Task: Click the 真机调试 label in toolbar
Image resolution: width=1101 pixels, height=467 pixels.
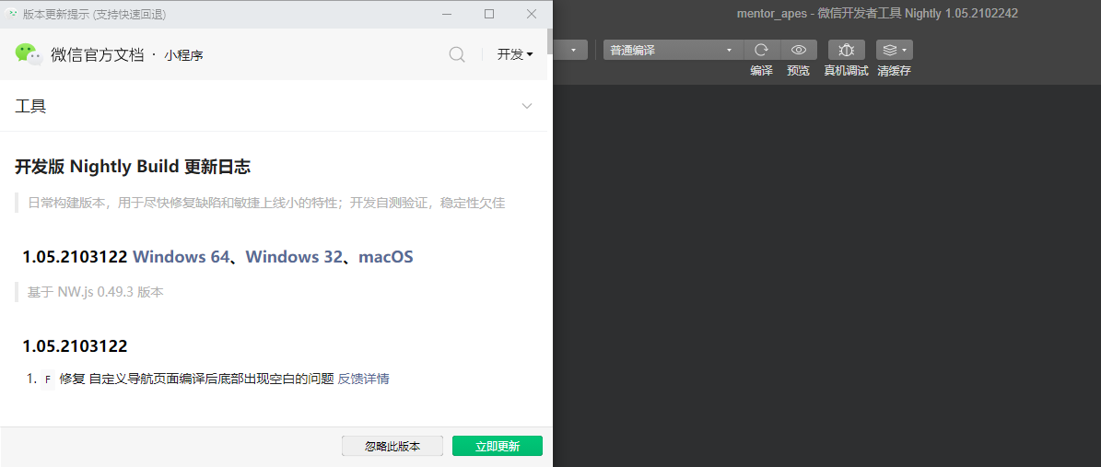Action: tap(846, 71)
